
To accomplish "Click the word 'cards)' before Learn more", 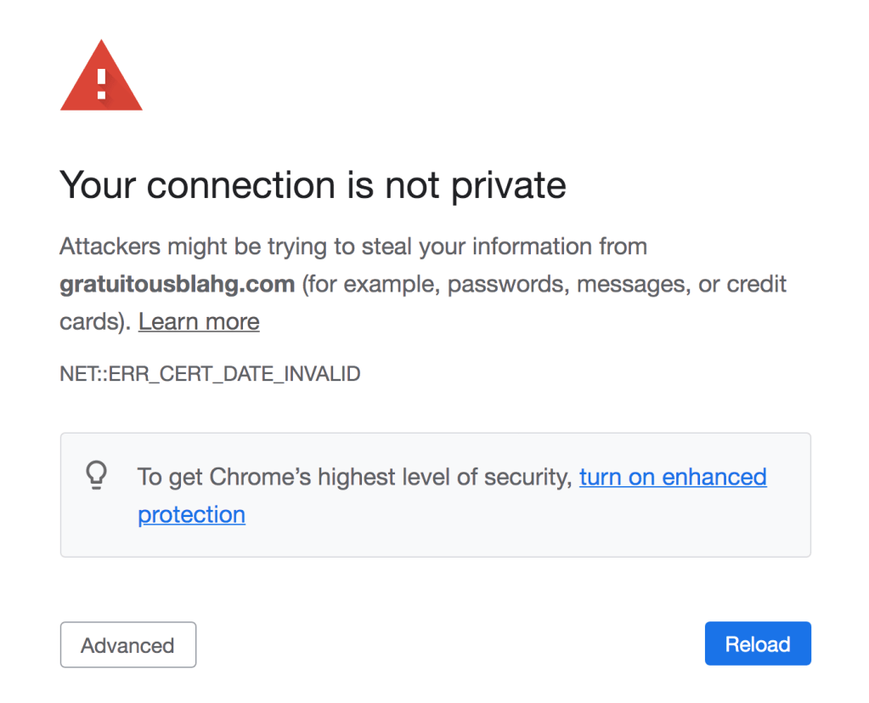I will [93, 322].
